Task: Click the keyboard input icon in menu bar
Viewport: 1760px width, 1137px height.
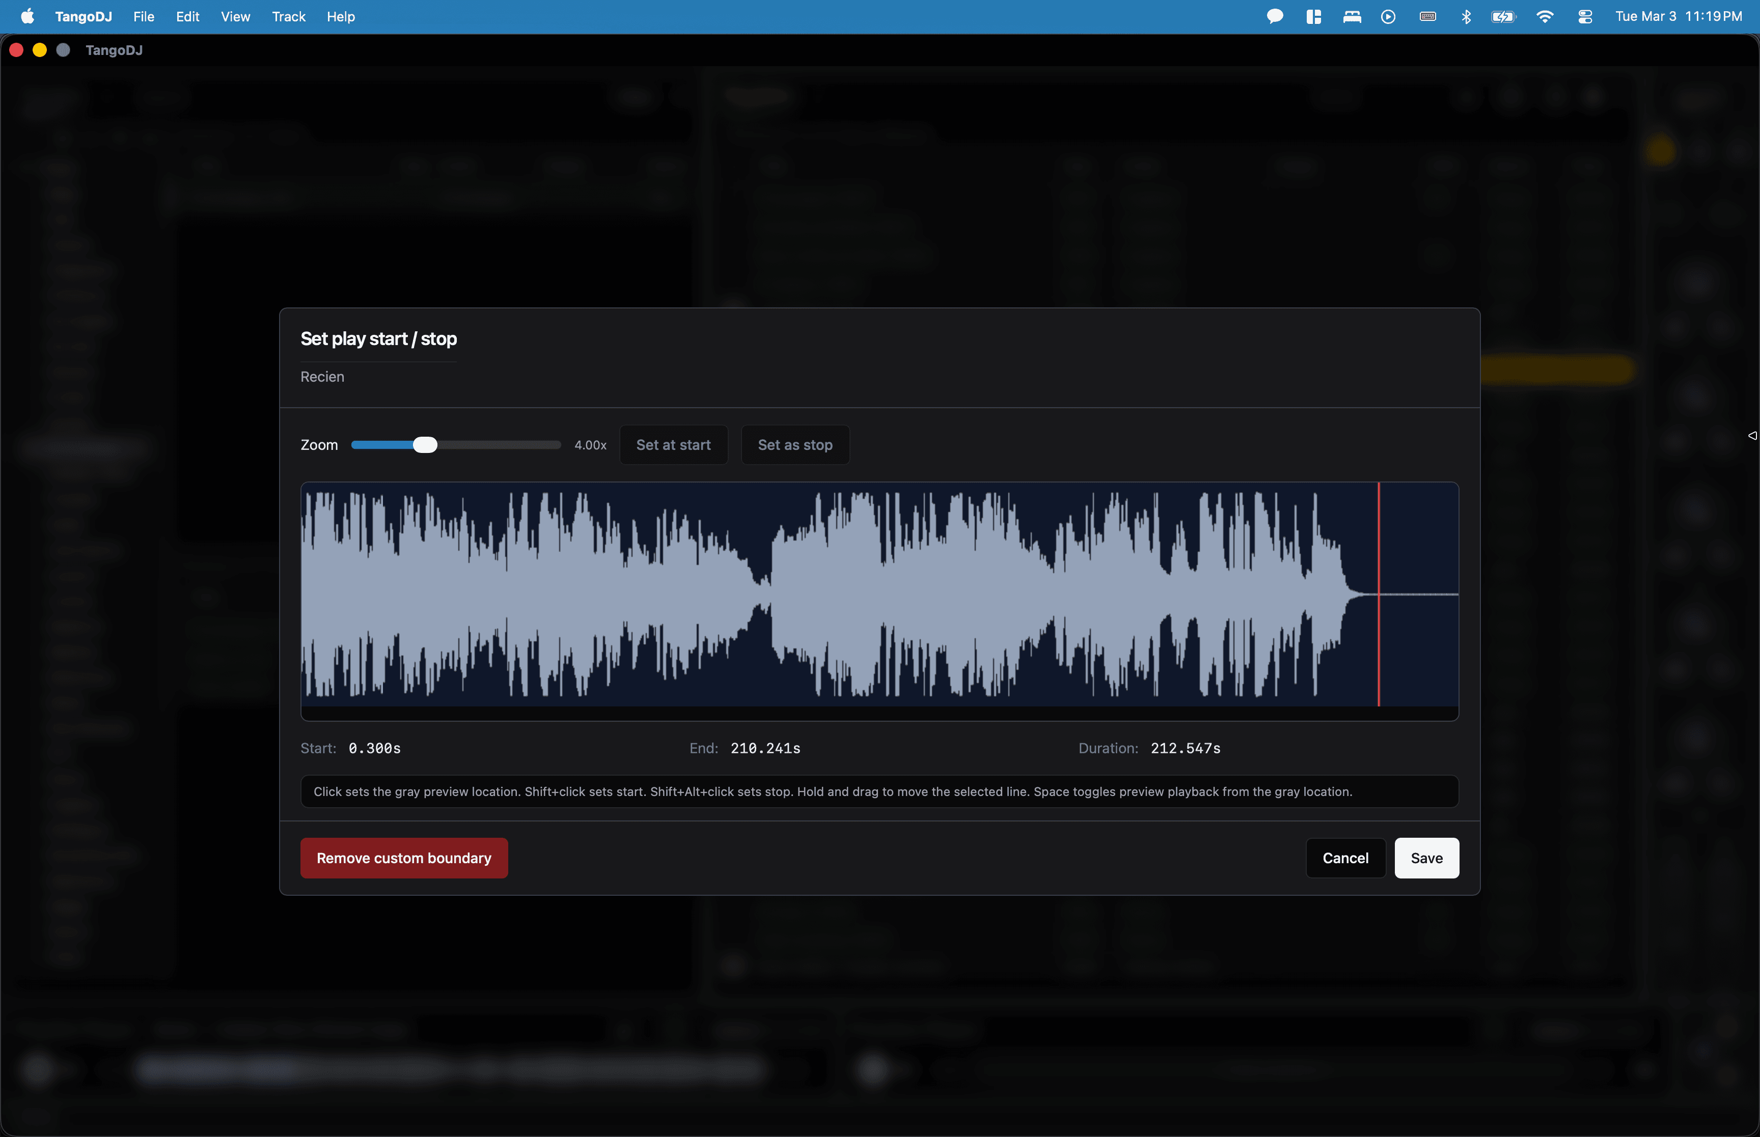Action: click(x=1427, y=15)
